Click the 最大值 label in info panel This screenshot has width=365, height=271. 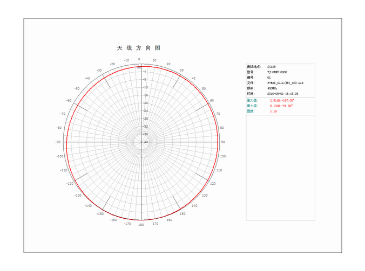pyautogui.click(x=252, y=100)
